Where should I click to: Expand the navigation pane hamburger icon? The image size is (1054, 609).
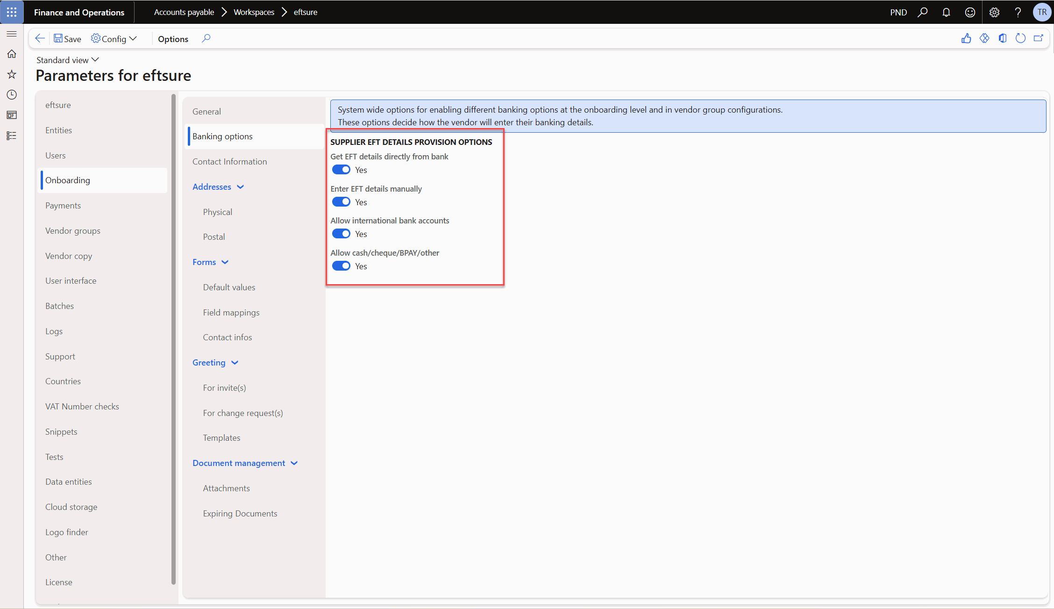click(x=12, y=34)
